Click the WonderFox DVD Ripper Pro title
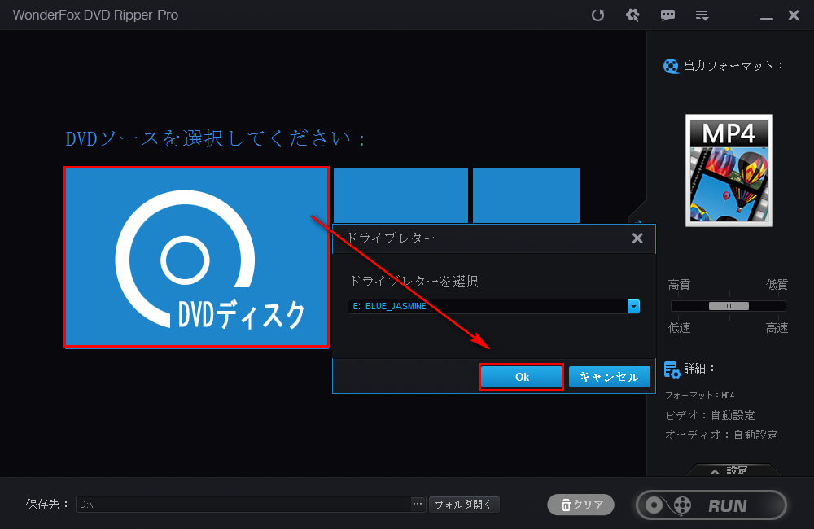814x529 pixels. tap(95, 15)
